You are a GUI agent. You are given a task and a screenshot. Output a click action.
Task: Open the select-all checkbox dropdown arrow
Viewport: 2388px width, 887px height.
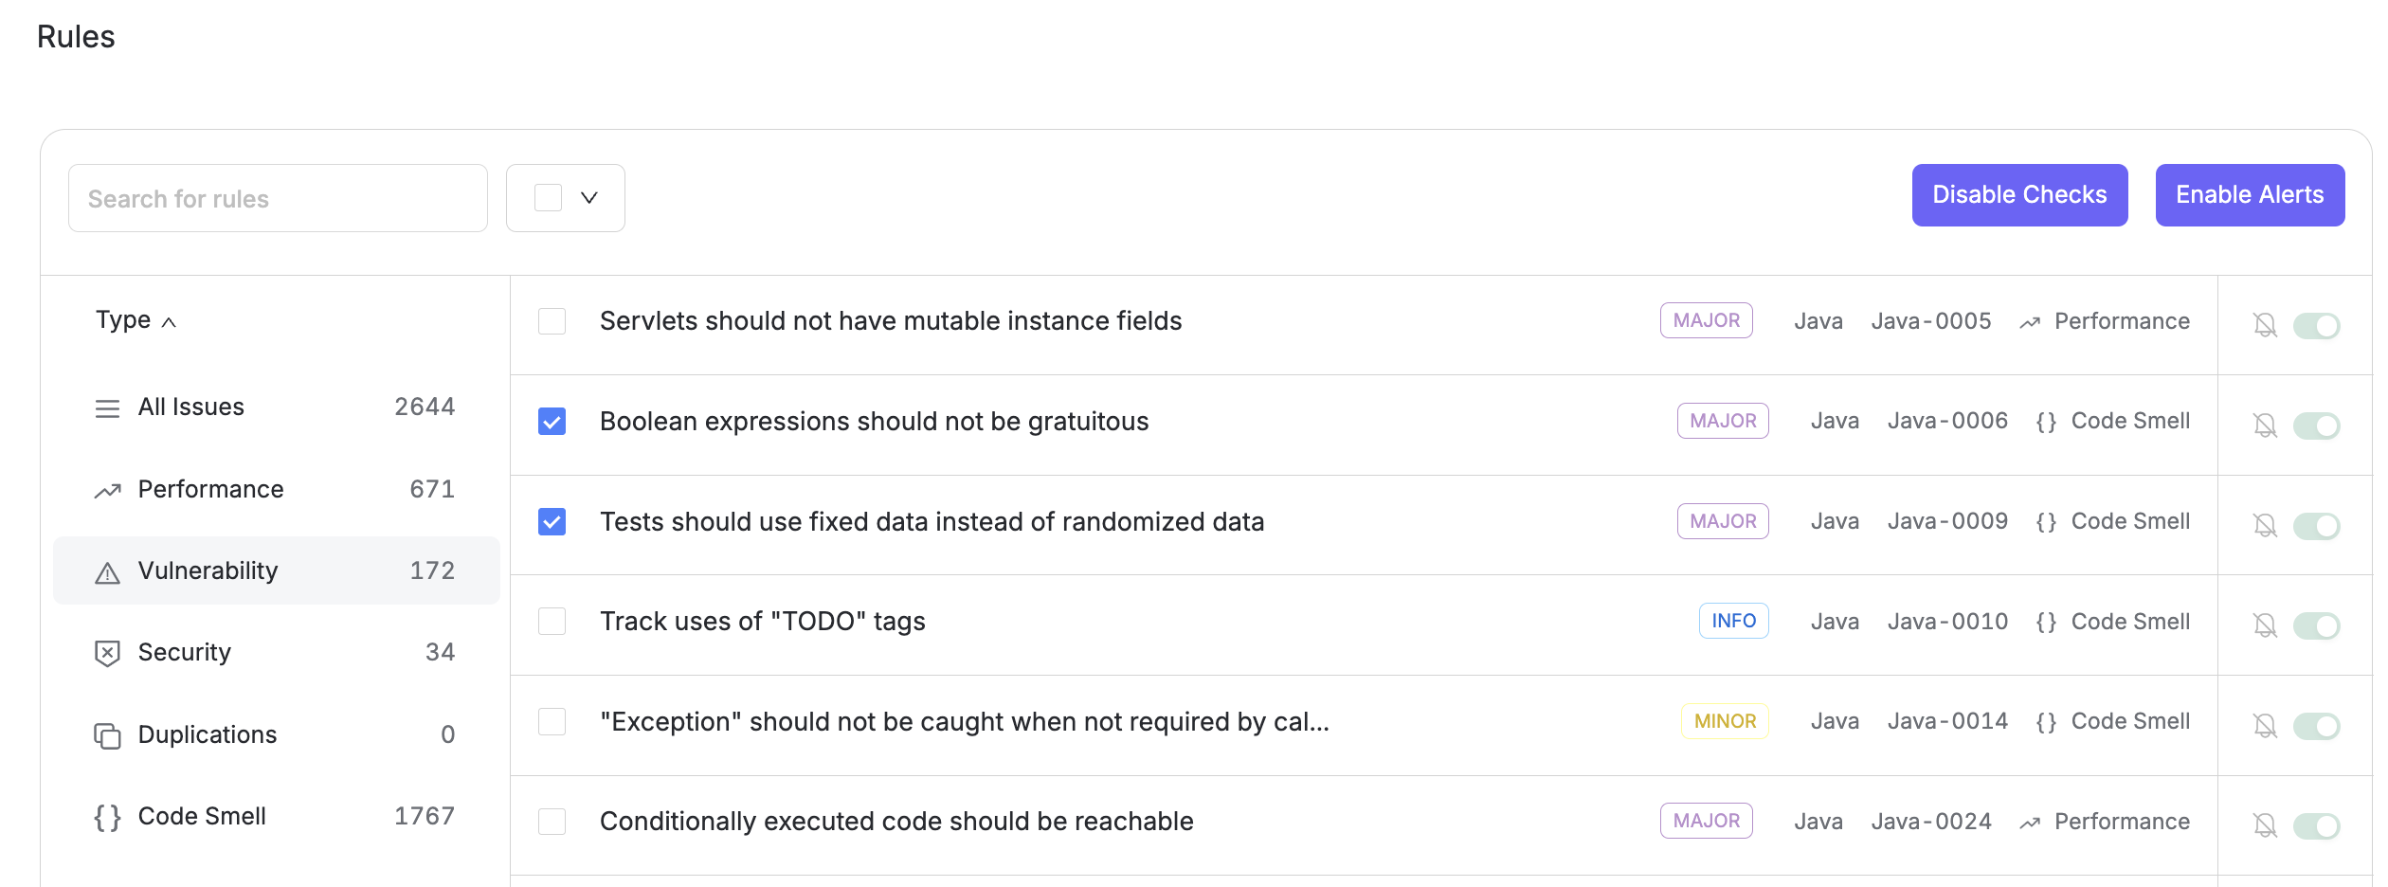pyautogui.click(x=589, y=197)
